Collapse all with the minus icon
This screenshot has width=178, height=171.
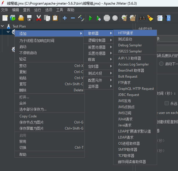click(x=73, y=18)
